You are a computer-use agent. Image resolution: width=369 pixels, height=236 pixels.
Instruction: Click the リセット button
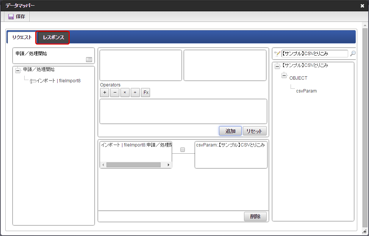tap(255, 131)
